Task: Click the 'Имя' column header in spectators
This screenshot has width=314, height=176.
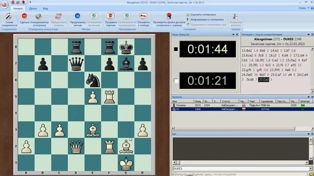Action: [x=183, y=101]
